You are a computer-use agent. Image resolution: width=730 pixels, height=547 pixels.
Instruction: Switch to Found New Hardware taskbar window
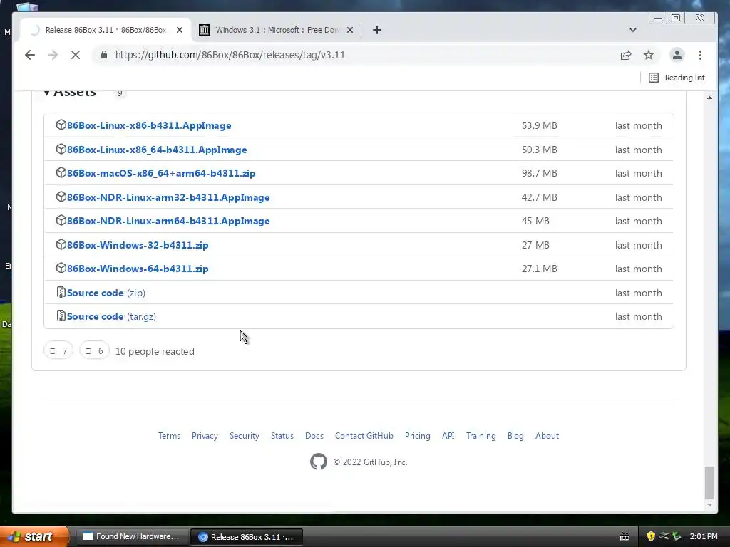(x=131, y=536)
